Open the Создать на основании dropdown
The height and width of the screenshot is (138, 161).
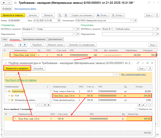83,15
